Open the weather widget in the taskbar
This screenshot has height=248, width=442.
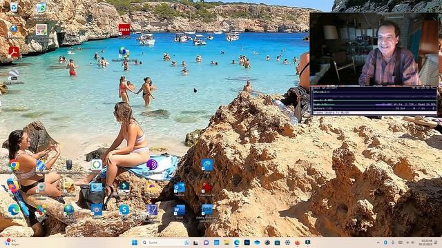(x=12, y=242)
